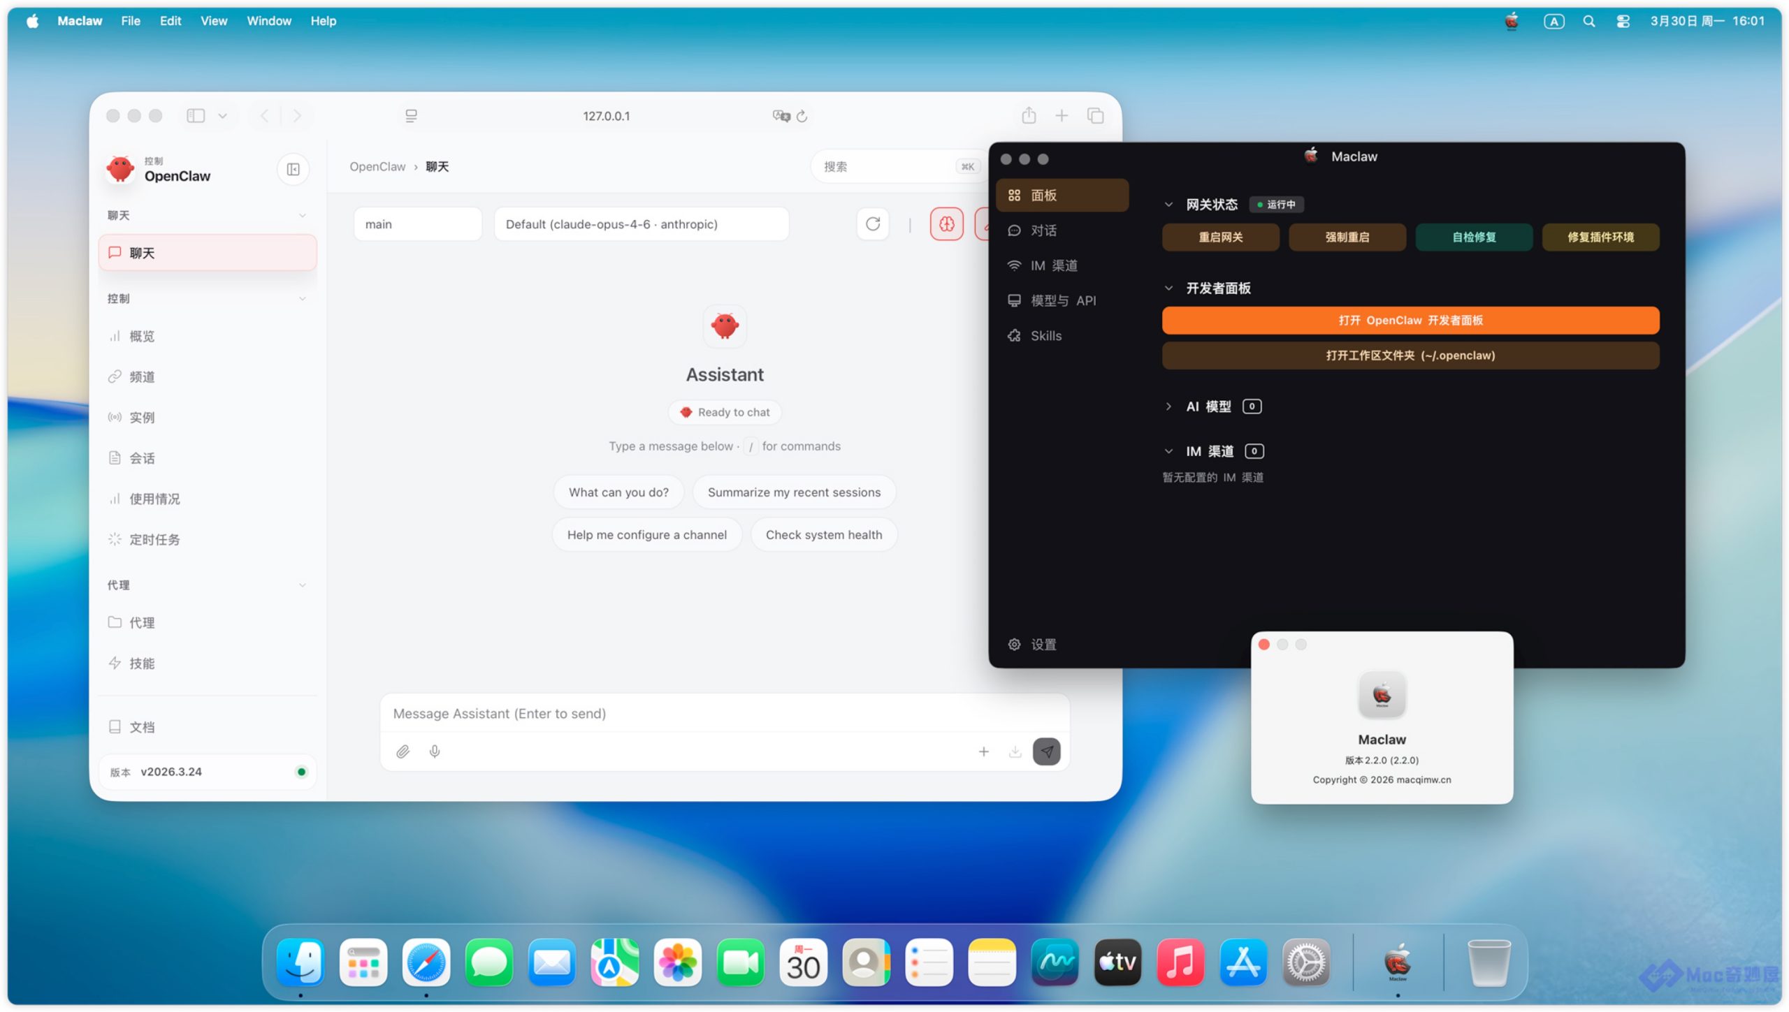The image size is (1789, 1012).
Task: Click the 重启网关 button
Action: coord(1220,237)
